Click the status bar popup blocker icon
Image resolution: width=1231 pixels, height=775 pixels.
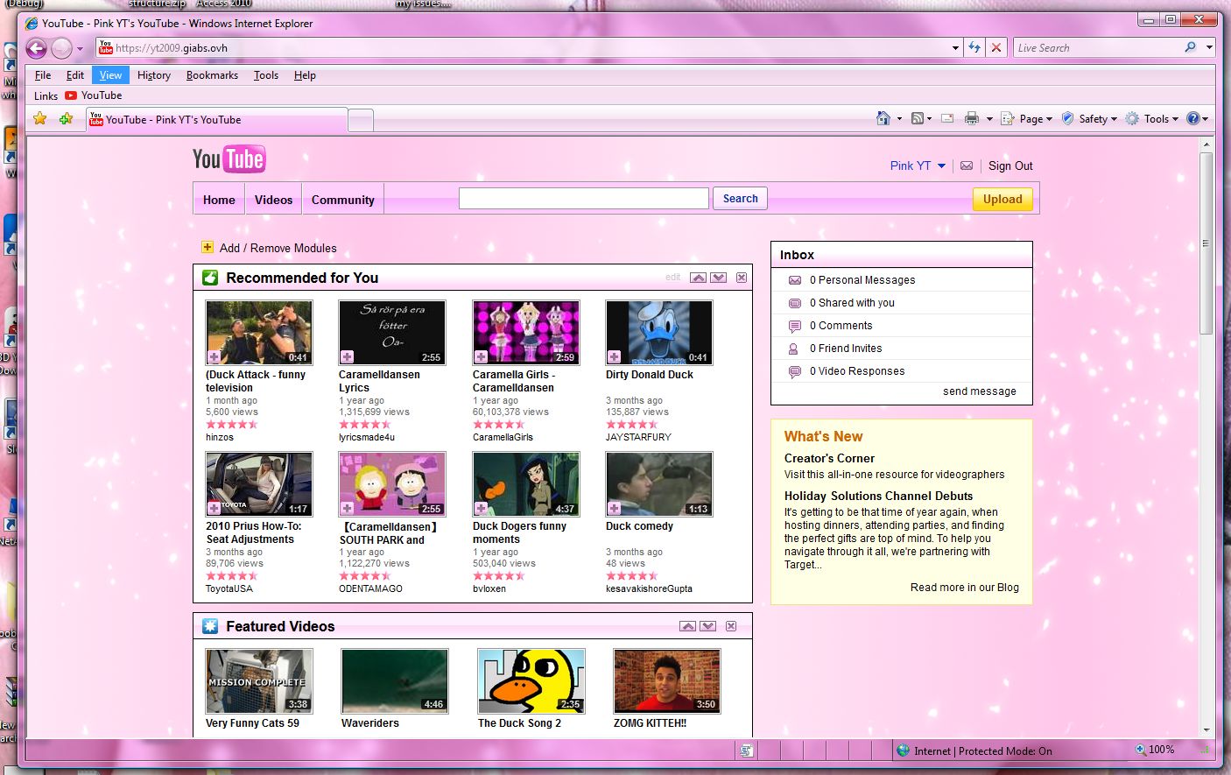coord(746,750)
